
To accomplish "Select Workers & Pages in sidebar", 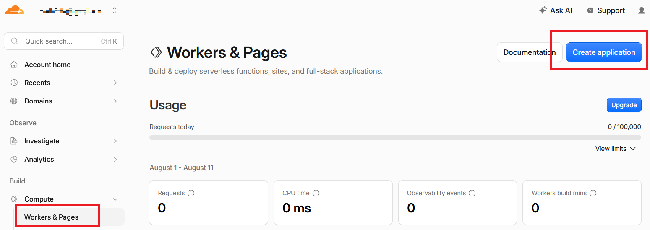I will (70, 217).
